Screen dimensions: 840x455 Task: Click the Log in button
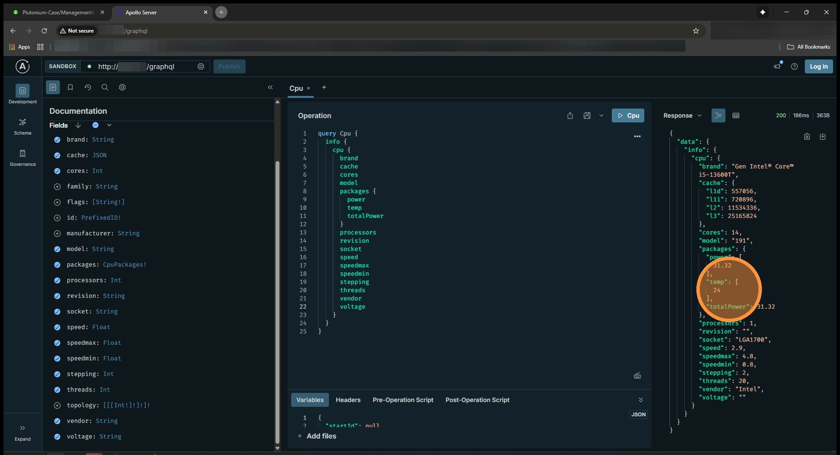[818, 66]
